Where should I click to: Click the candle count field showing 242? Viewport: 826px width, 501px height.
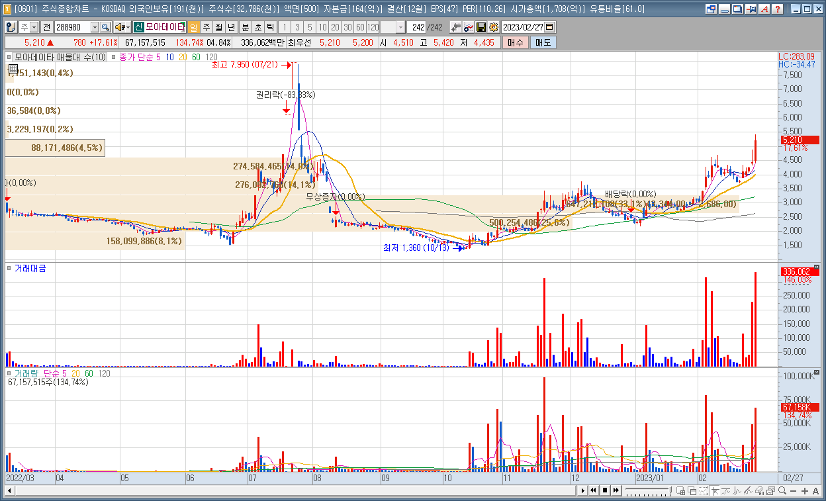point(416,27)
